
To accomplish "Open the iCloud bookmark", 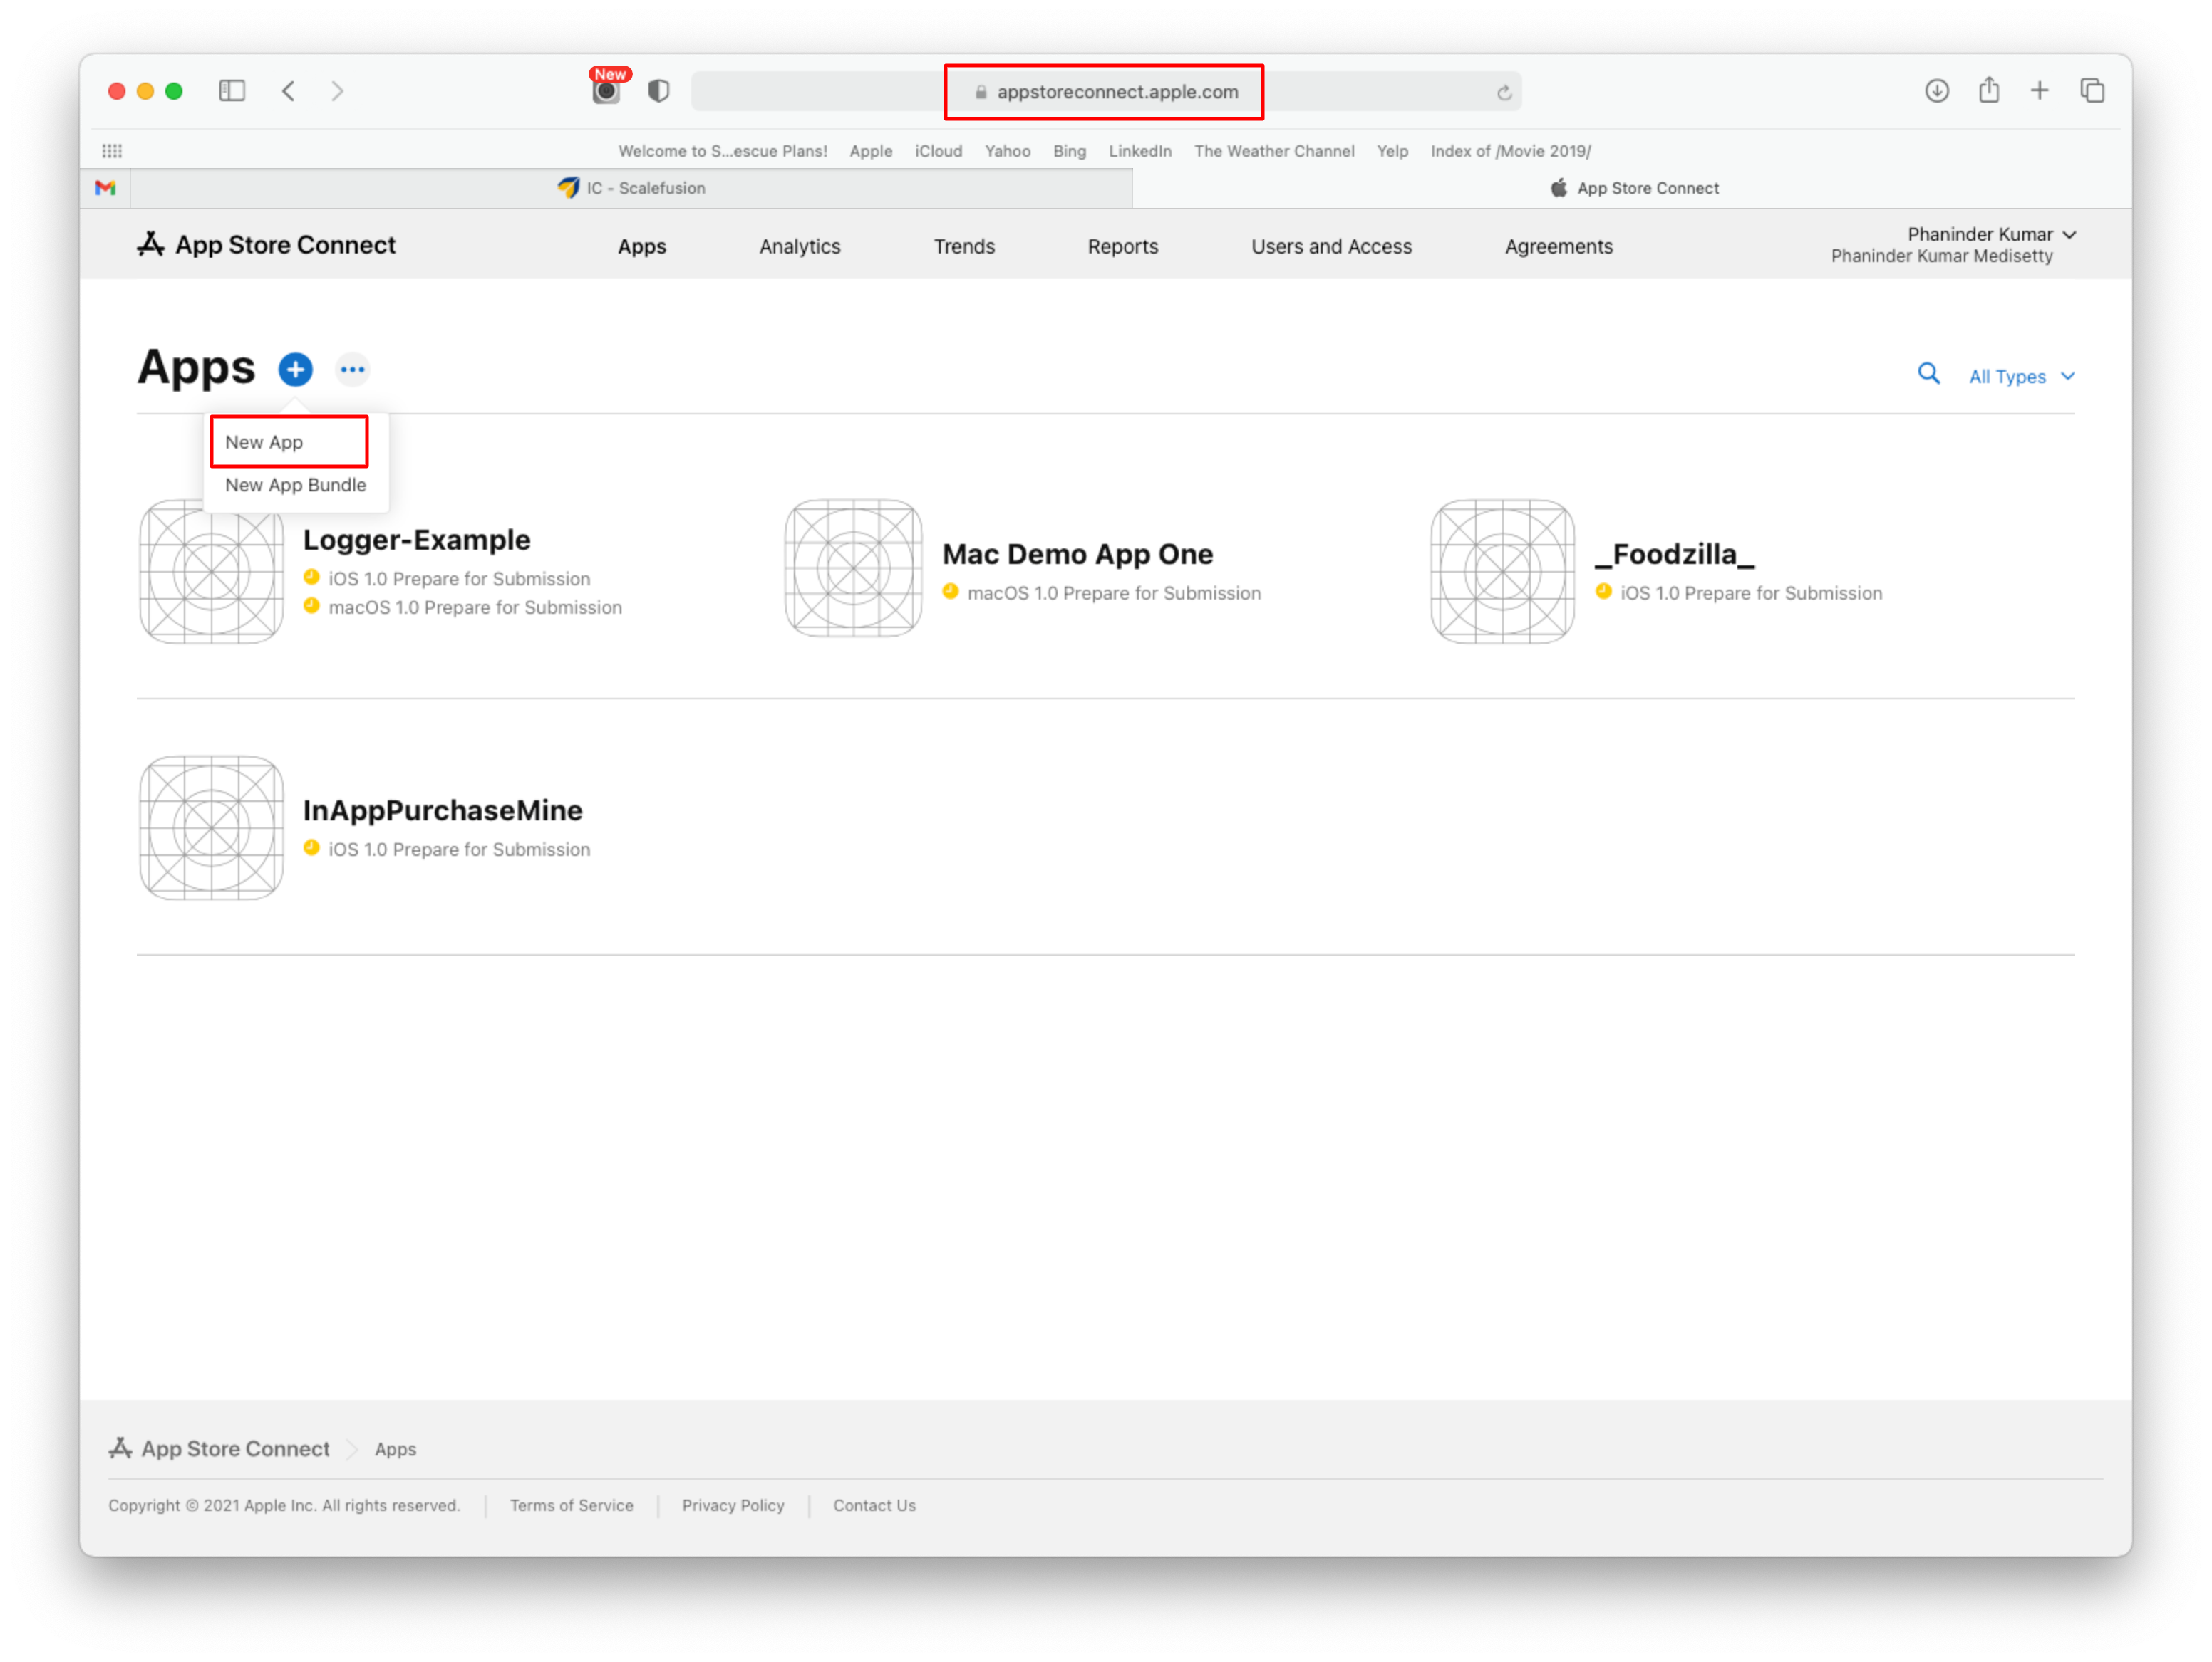I will click(938, 151).
